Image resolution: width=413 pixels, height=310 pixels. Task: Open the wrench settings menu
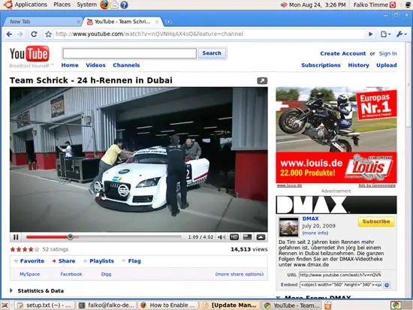[402, 34]
